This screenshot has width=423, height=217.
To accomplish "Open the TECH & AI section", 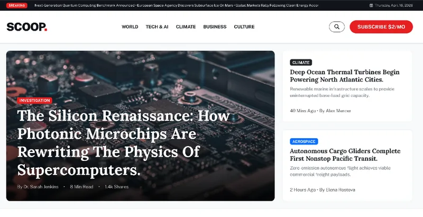I will [x=157, y=26].
